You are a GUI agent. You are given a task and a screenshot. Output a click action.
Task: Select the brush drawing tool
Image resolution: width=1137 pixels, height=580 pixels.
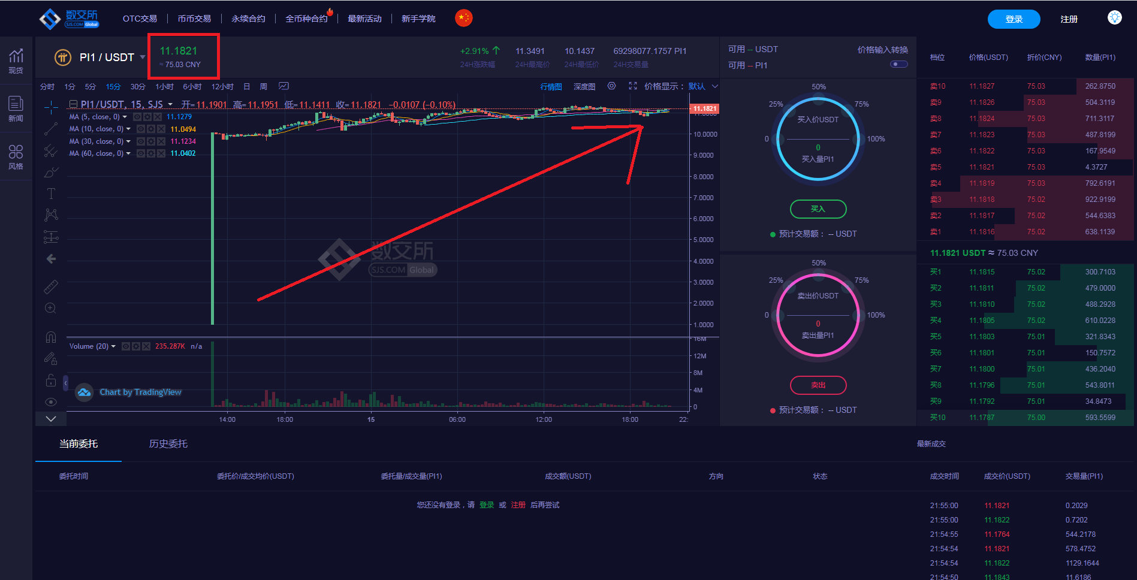(x=51, y=173)
